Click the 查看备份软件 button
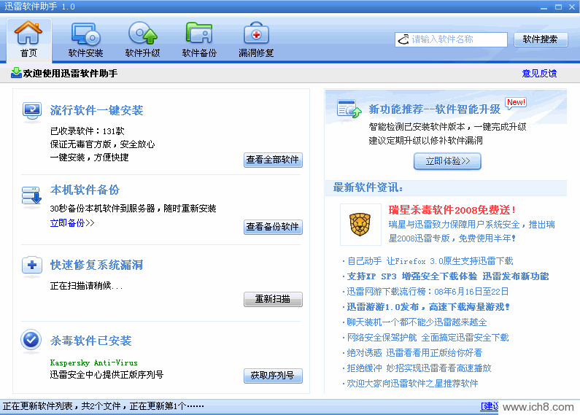Screen dimensions: 580x415 [273, 227]
